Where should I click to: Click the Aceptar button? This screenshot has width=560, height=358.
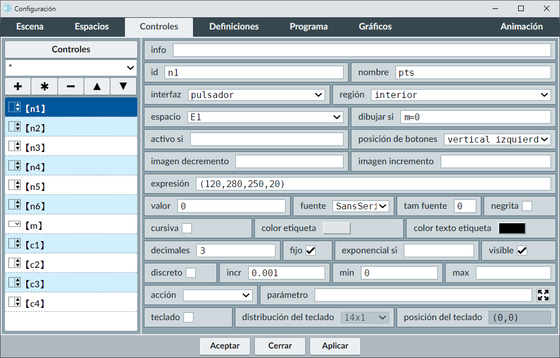click(x=225, y=346)
